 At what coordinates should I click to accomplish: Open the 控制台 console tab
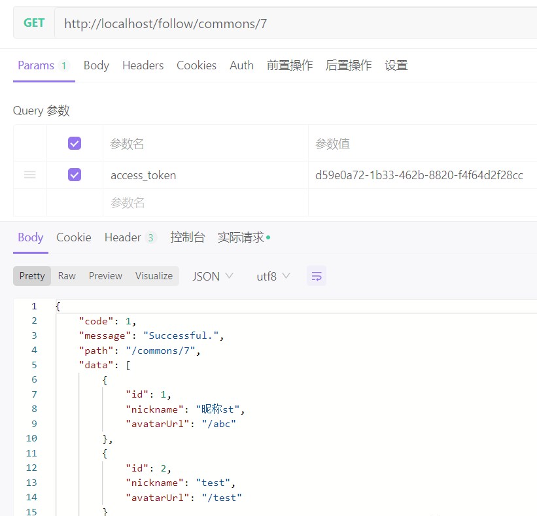187,237
